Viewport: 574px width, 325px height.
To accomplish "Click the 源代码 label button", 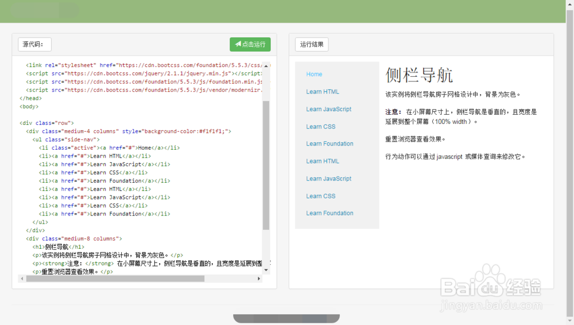I will [35, 44].
